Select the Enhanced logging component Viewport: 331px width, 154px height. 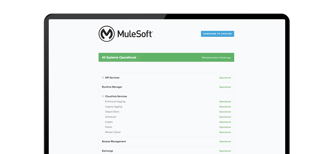tap(115, 102)
